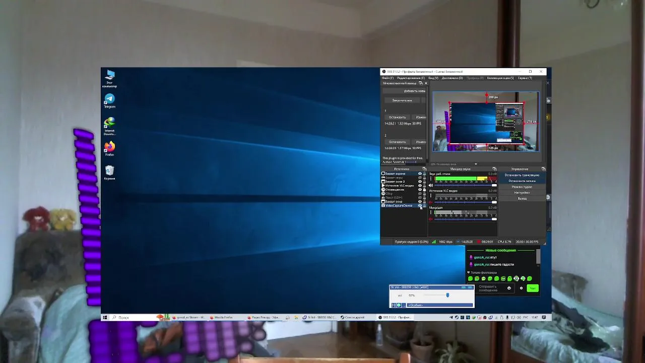Open options dots for Микр/доп channel

point(430,212)
